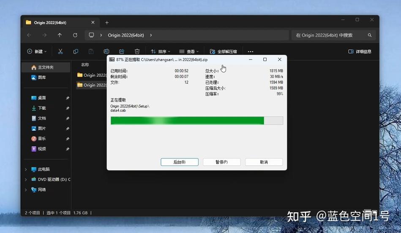Click the Rename icon in the toolbar
This screenshot has height=233, width=401.
pos(106,51)
